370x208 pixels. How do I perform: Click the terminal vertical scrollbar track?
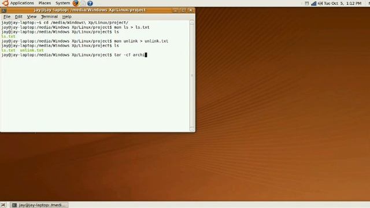tap(192, 76)
